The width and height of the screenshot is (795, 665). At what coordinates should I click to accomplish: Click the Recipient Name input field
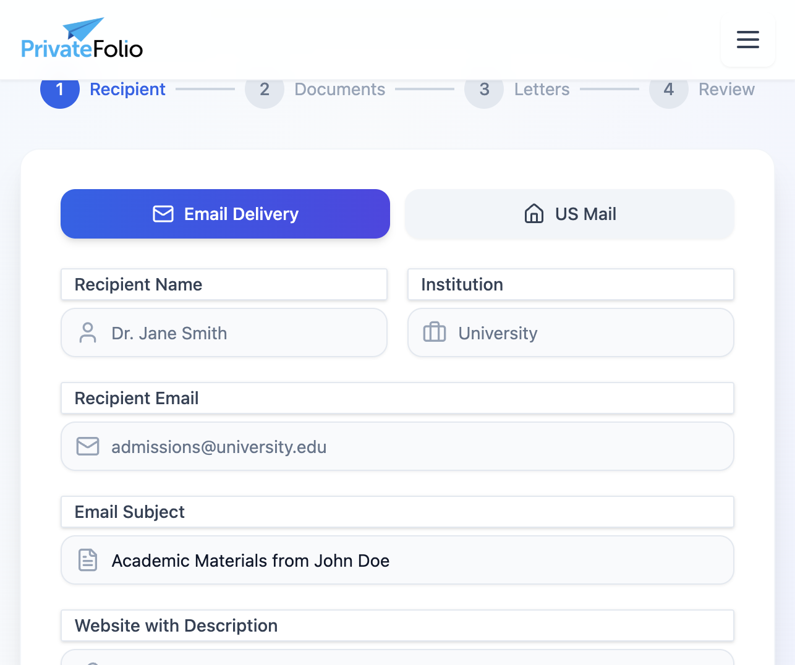[x=224, y=332]
